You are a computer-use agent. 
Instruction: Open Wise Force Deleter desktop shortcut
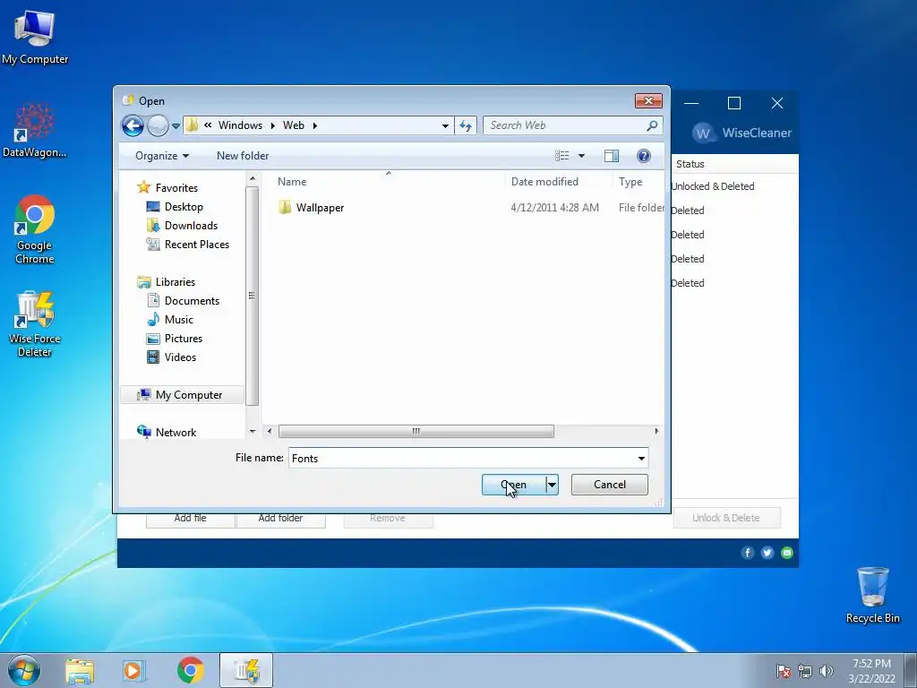[x=35, y=323]
